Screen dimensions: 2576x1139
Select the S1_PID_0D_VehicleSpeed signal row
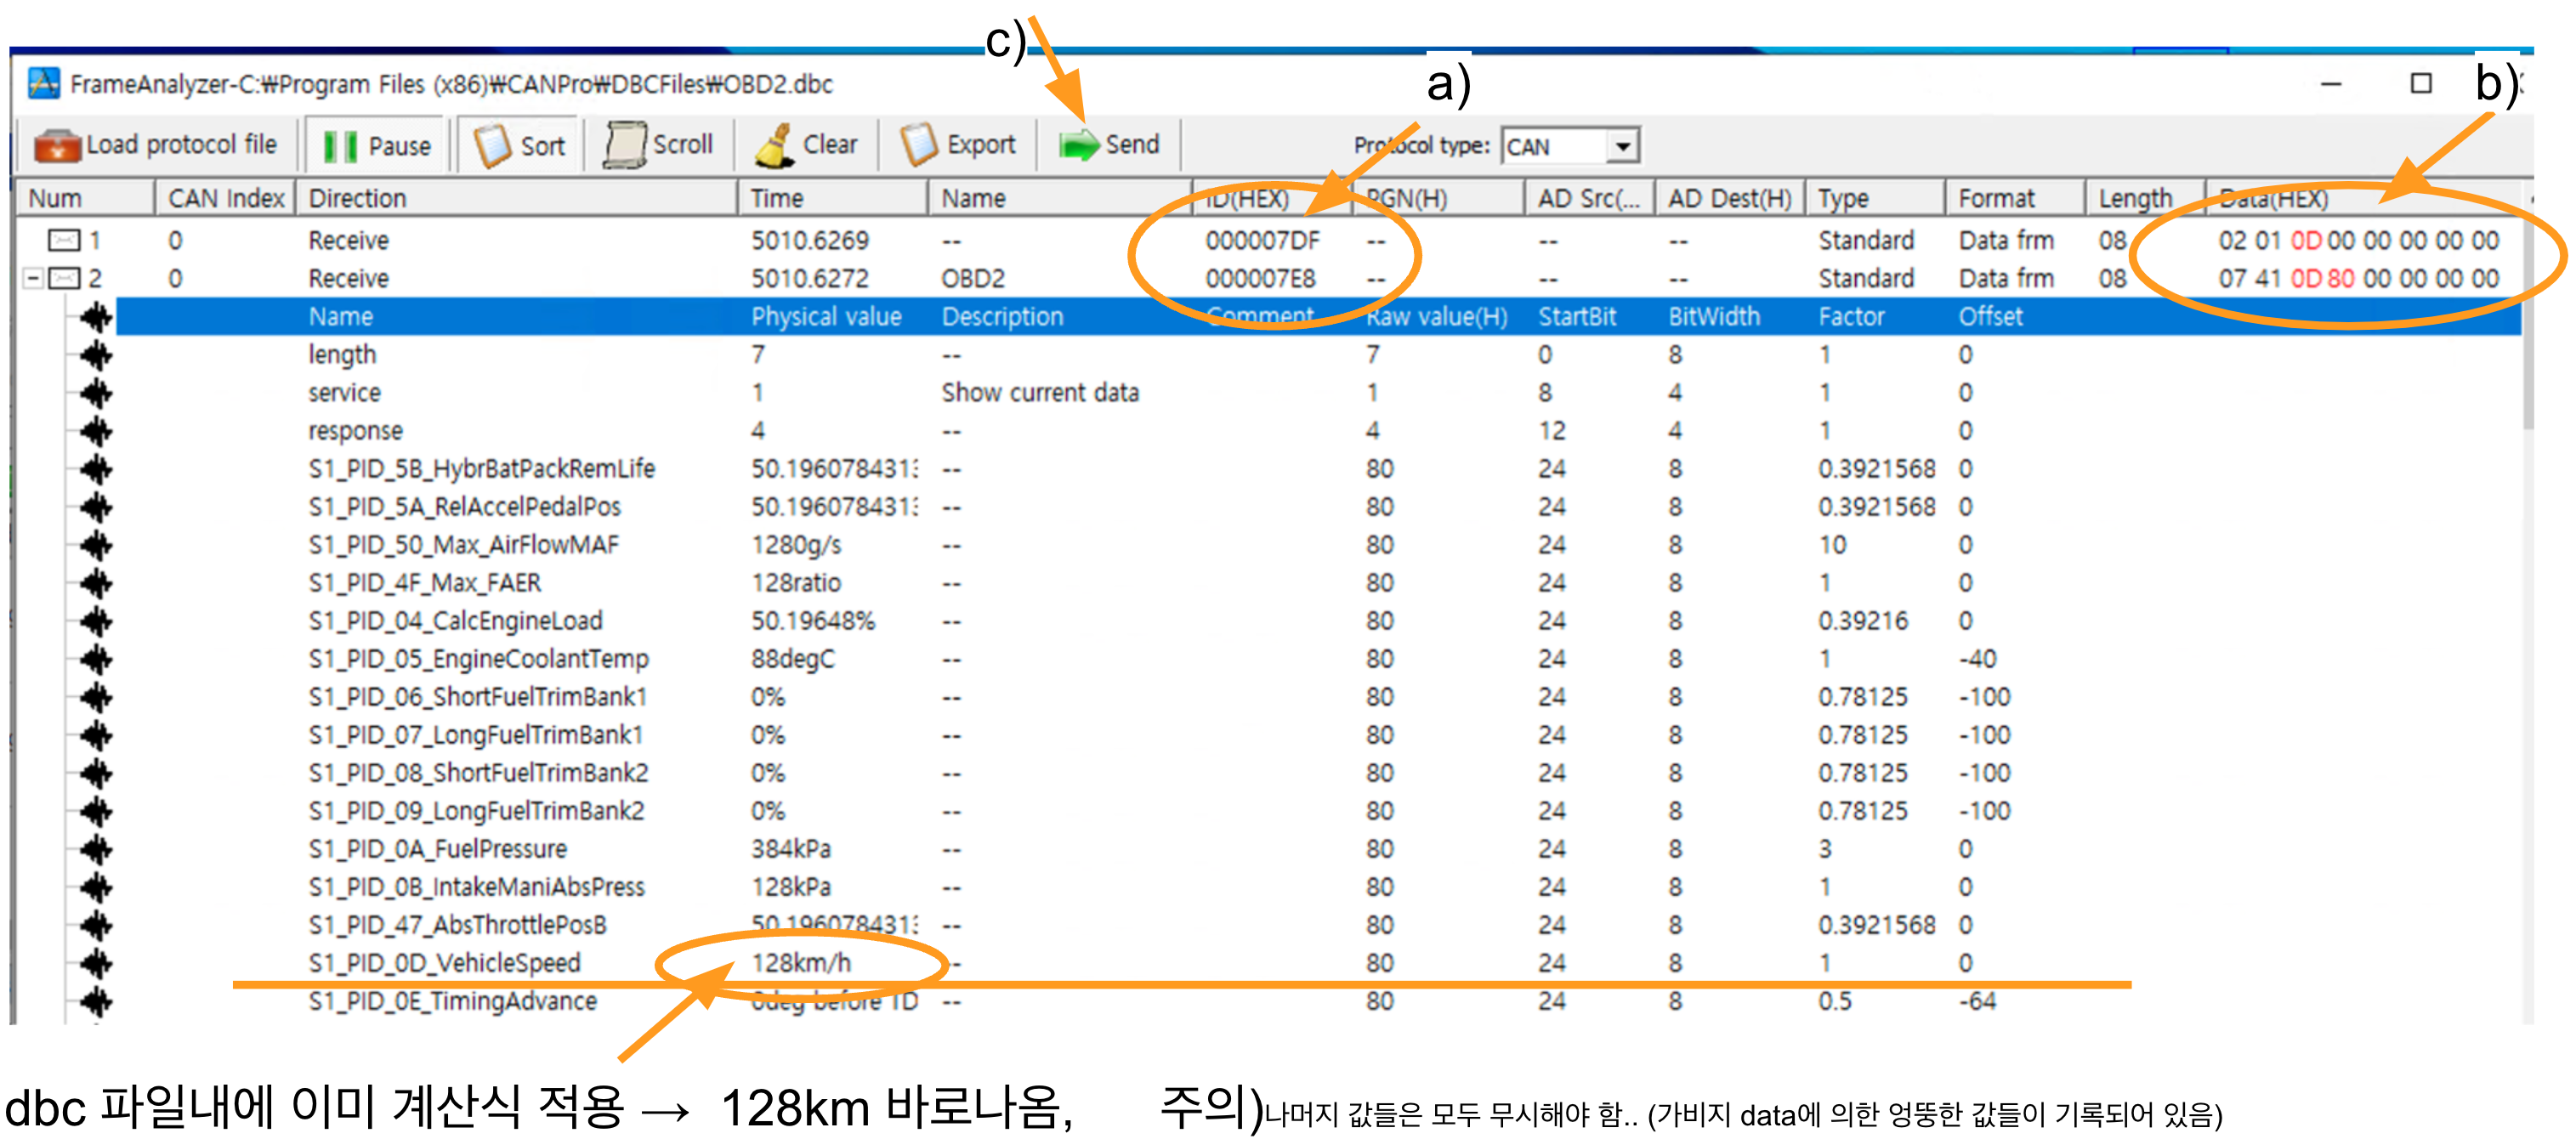tap(444, 963)
